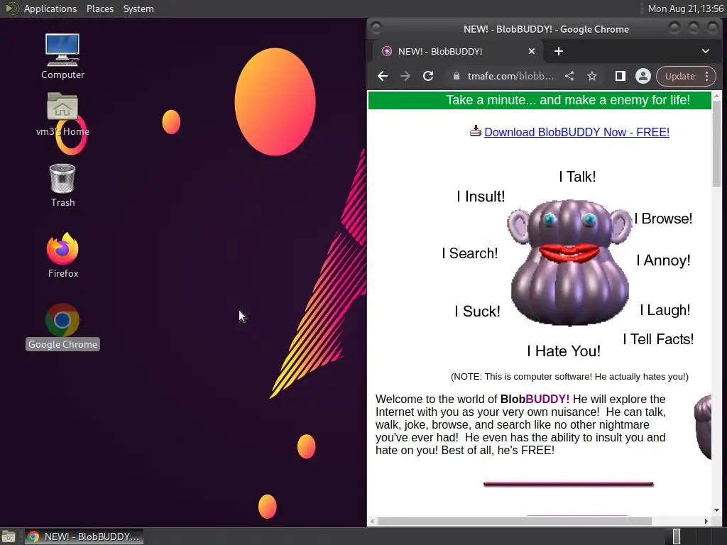Click the purple BlobBUDDY character image
The width and height of the screenshot is (727, 545).
tap(569, 263)
